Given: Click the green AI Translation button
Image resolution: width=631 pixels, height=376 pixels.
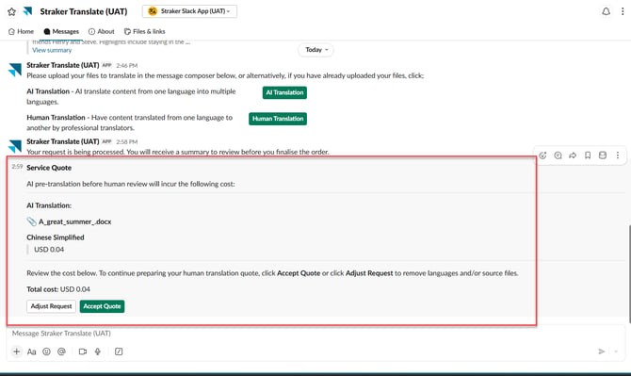Looking at the screenshot, I should [284, 92].
